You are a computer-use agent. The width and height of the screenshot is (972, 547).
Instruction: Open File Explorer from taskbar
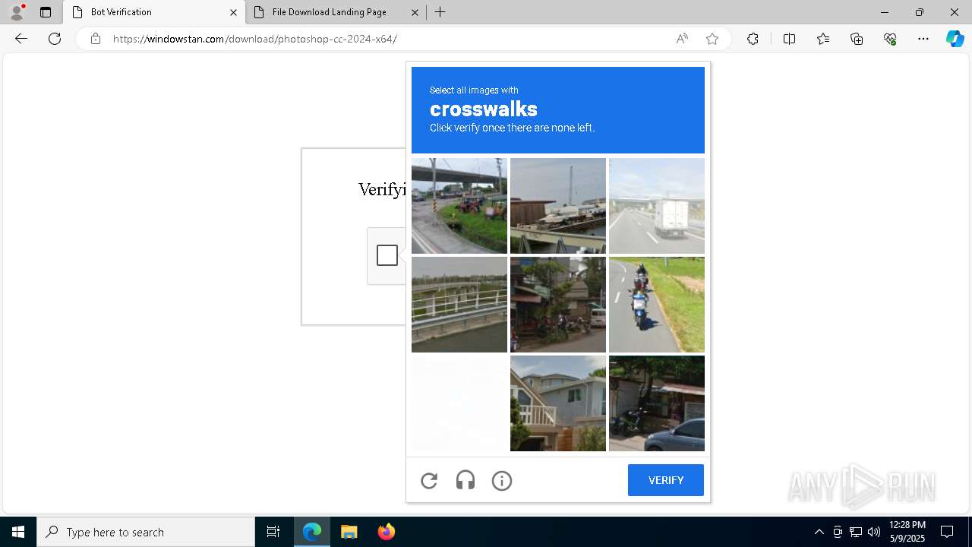349,532
